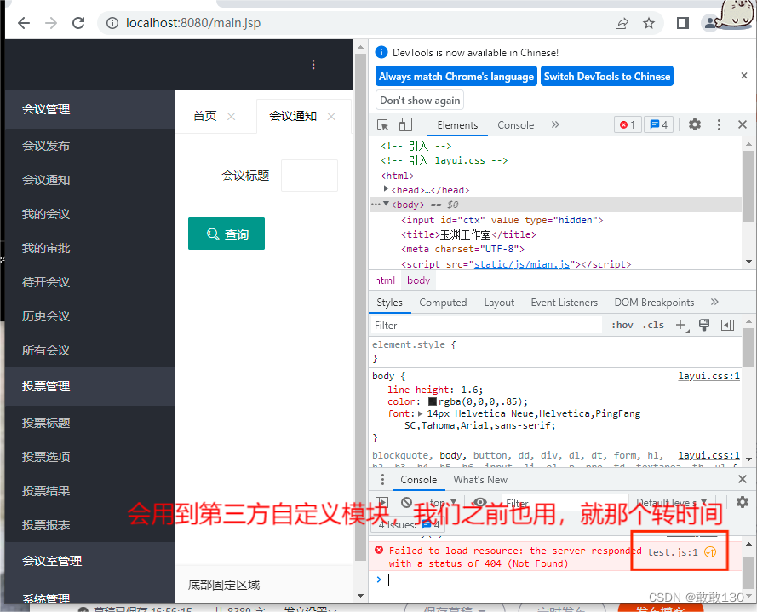
Task: Show more DevTools main tabs
Action: [555, 124]
